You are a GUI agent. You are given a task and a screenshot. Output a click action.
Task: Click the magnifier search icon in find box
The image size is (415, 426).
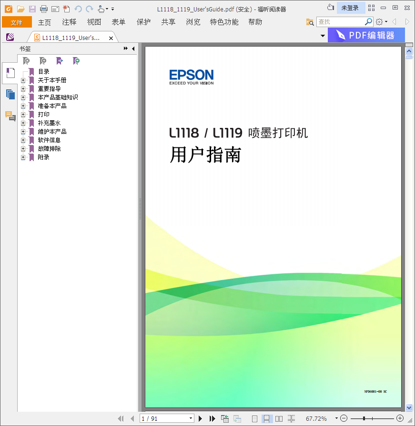(x=368, y=21)
